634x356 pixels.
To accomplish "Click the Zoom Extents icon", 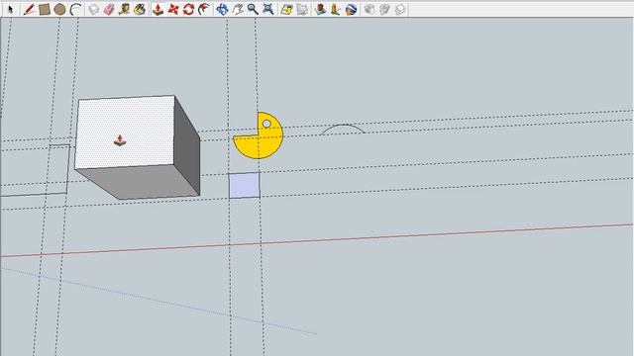I will coord(268,9).
